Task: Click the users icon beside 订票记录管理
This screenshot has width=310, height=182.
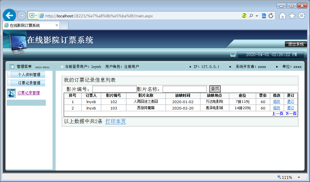Action: (x=11, y=93)
